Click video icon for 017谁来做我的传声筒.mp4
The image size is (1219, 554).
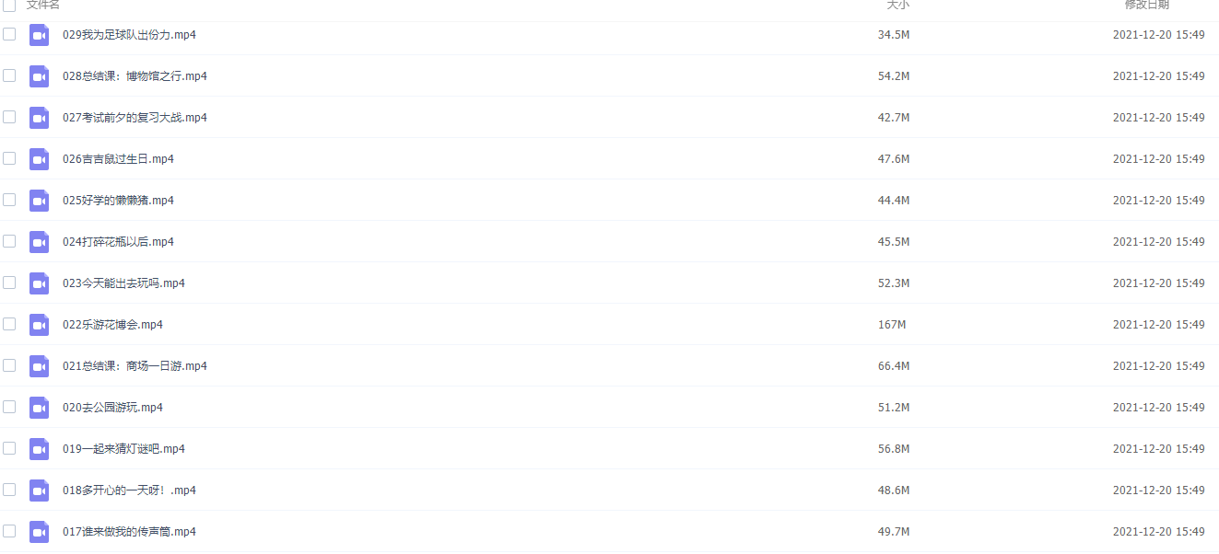tap(39, 532)
